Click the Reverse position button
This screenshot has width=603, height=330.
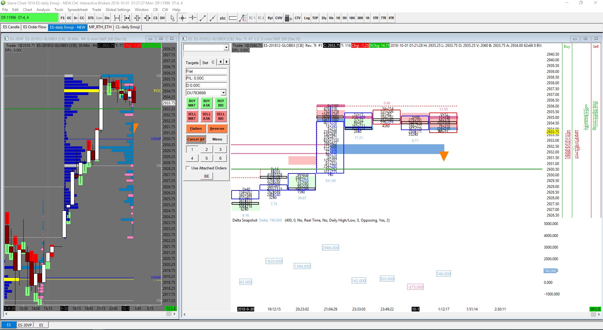pyautogui.click(x=217, y=129)
